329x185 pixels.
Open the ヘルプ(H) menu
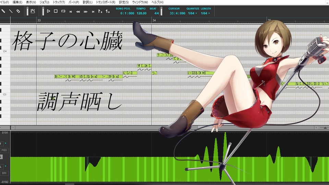[x=157, y=2]
